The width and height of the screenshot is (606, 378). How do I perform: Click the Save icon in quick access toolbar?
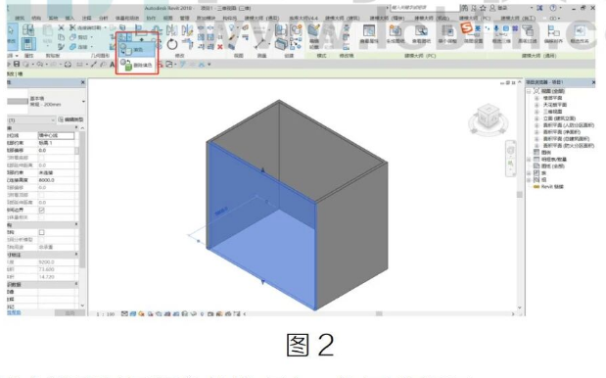tap(17, 65)
